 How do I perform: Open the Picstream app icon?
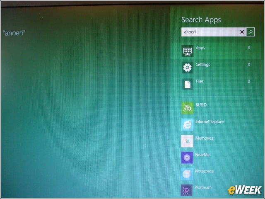pos(187,190)
